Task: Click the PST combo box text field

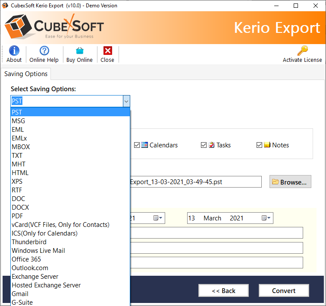Action: (x=67, y=101)
